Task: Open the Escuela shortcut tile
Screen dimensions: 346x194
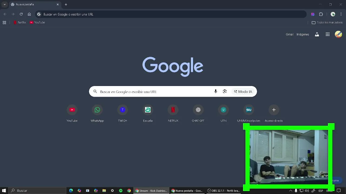Action: [x=148, y=113]
